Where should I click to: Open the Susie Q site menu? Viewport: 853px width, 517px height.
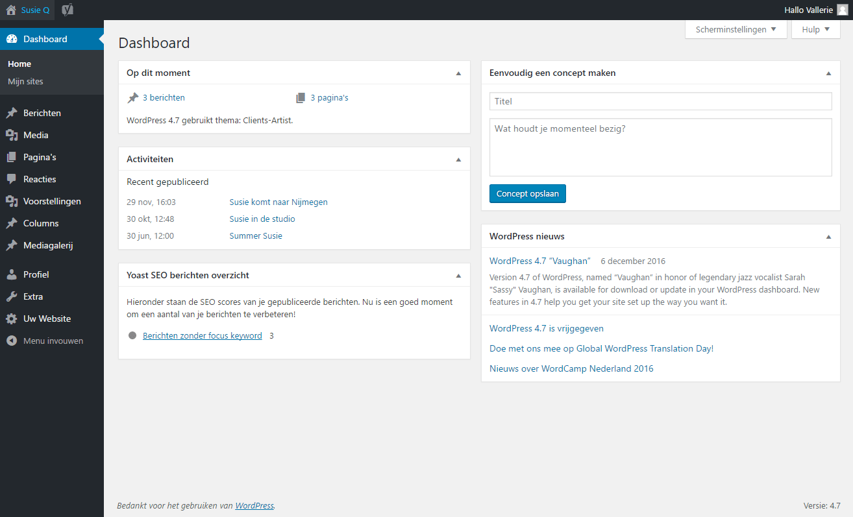click(28, 10)
